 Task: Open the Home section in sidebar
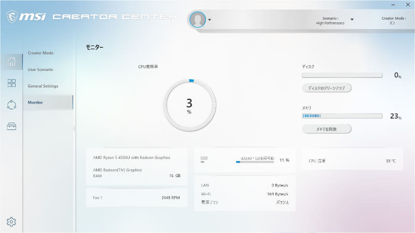pyautogui.click(x=11, y=62)
